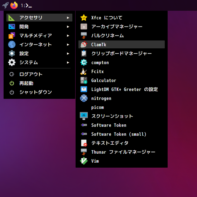Open Xfce について entry

coord(121,18)
